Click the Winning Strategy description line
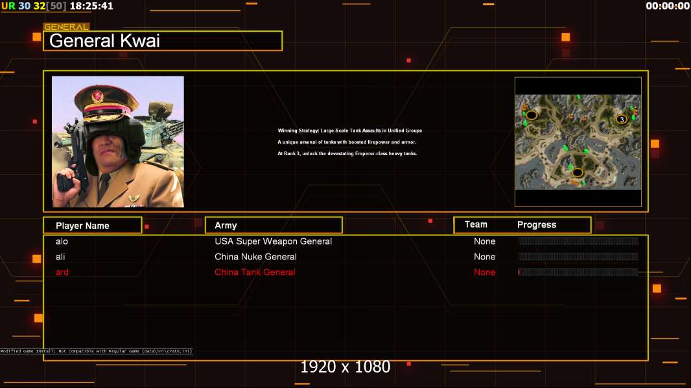This screenshot has width=691, height=388. tap(350, 131)
